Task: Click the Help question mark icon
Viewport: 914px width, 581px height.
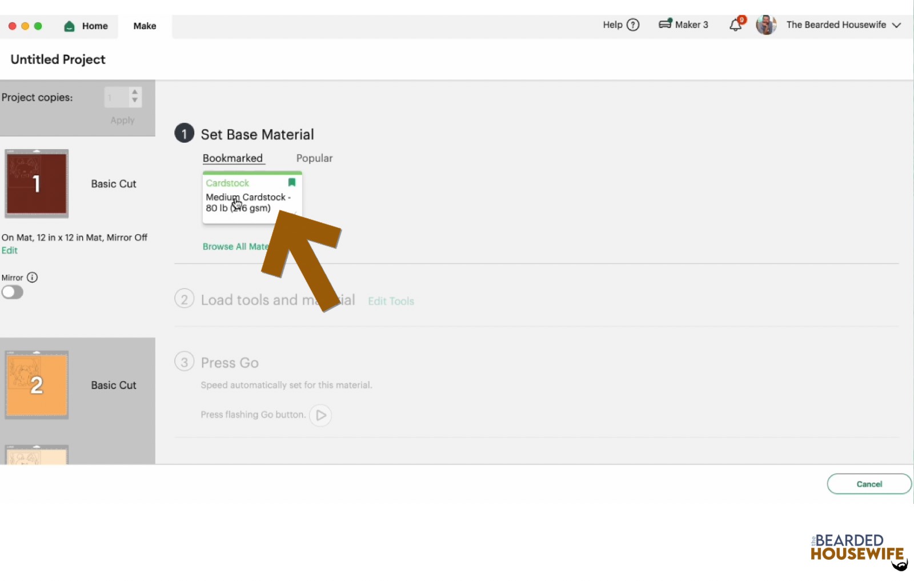Action: point(633,25)
